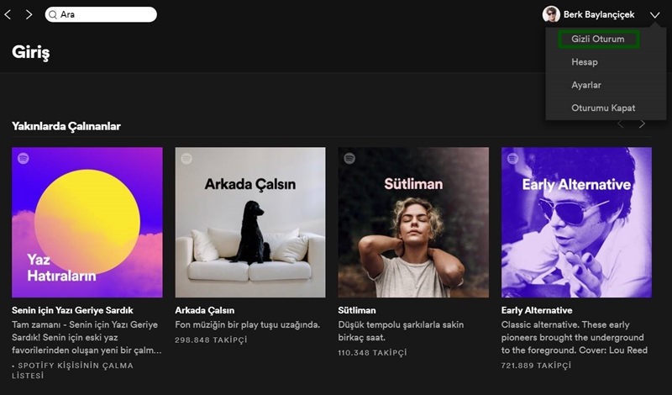Image resolution: width=672 pixels, height=395 pixels.
Task: Click SPOTIFY KİŞİSİNİN ÇALMA LİSTESİ label
Action: tap(72, 371)
